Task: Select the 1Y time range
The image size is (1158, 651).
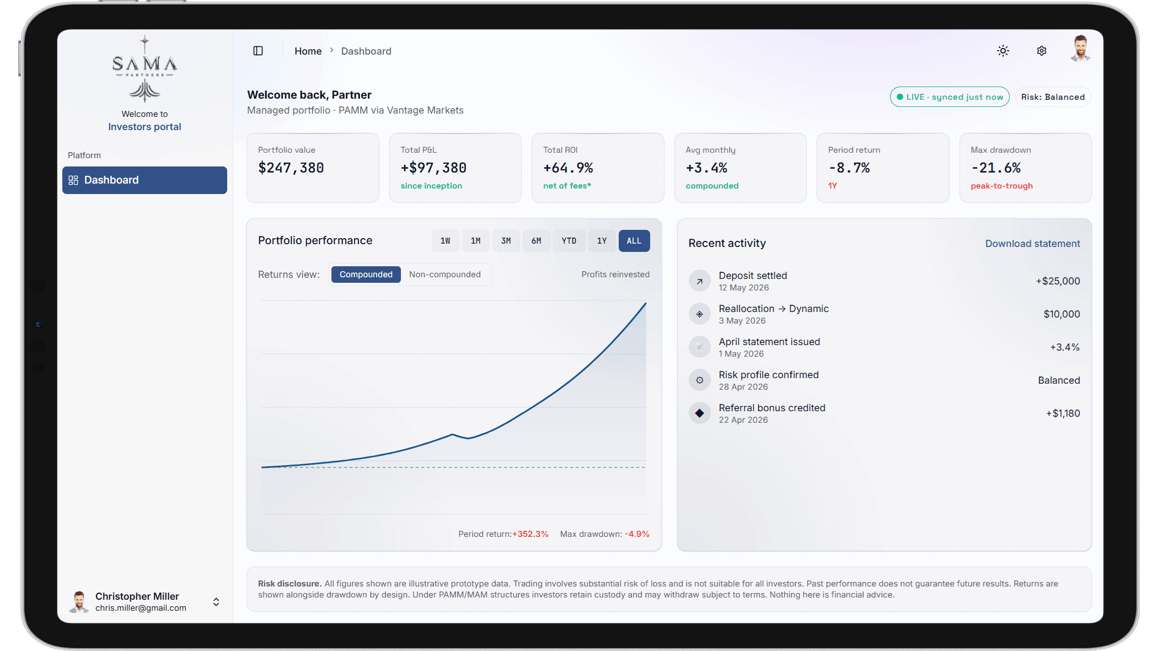Action: coord(602,241)
